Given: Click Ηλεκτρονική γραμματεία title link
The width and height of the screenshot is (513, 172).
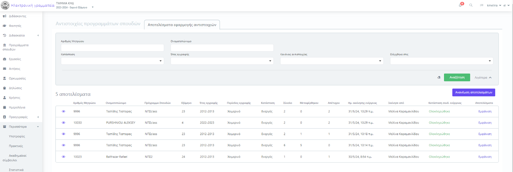Looking at the screenshot, I should click(x=33, y=5).
